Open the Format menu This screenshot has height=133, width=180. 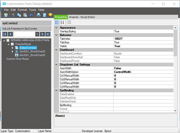pyautogui.click(x=22, y=10)
